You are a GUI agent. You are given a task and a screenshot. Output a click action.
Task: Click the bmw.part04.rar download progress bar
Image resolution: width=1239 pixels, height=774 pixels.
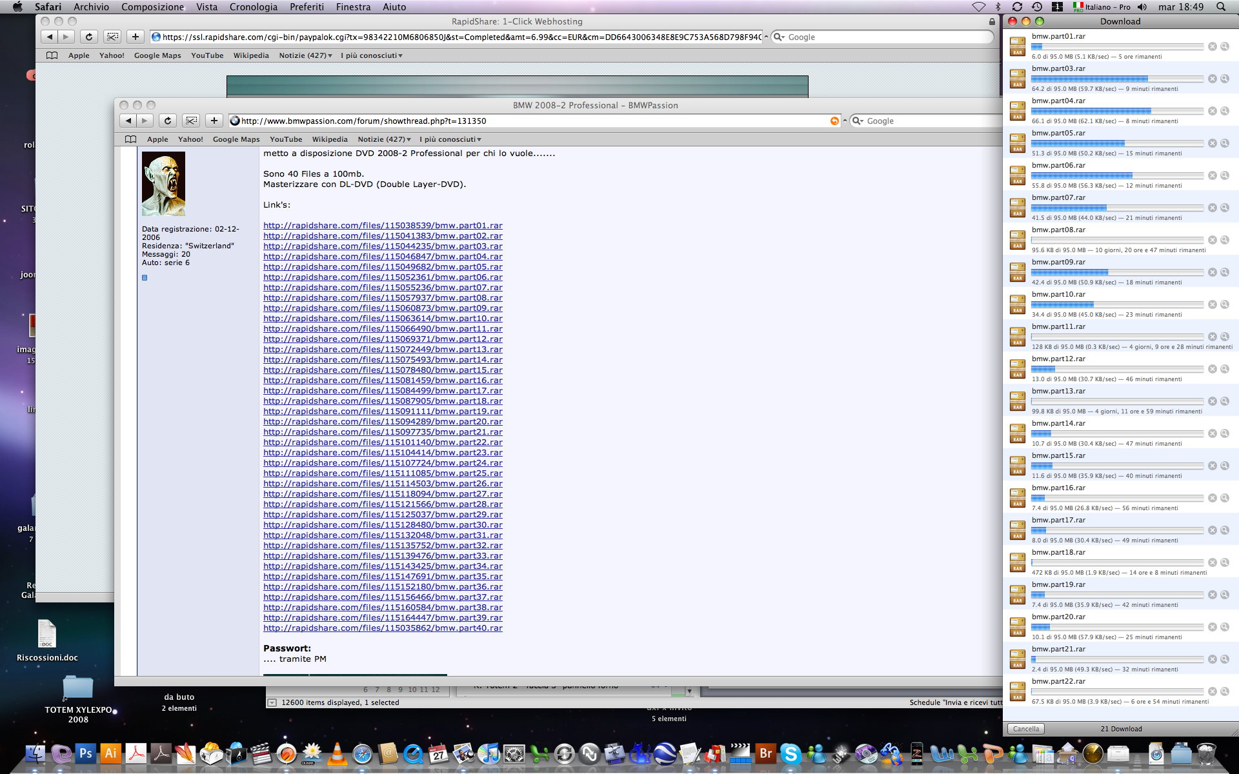click(1116, 111)
